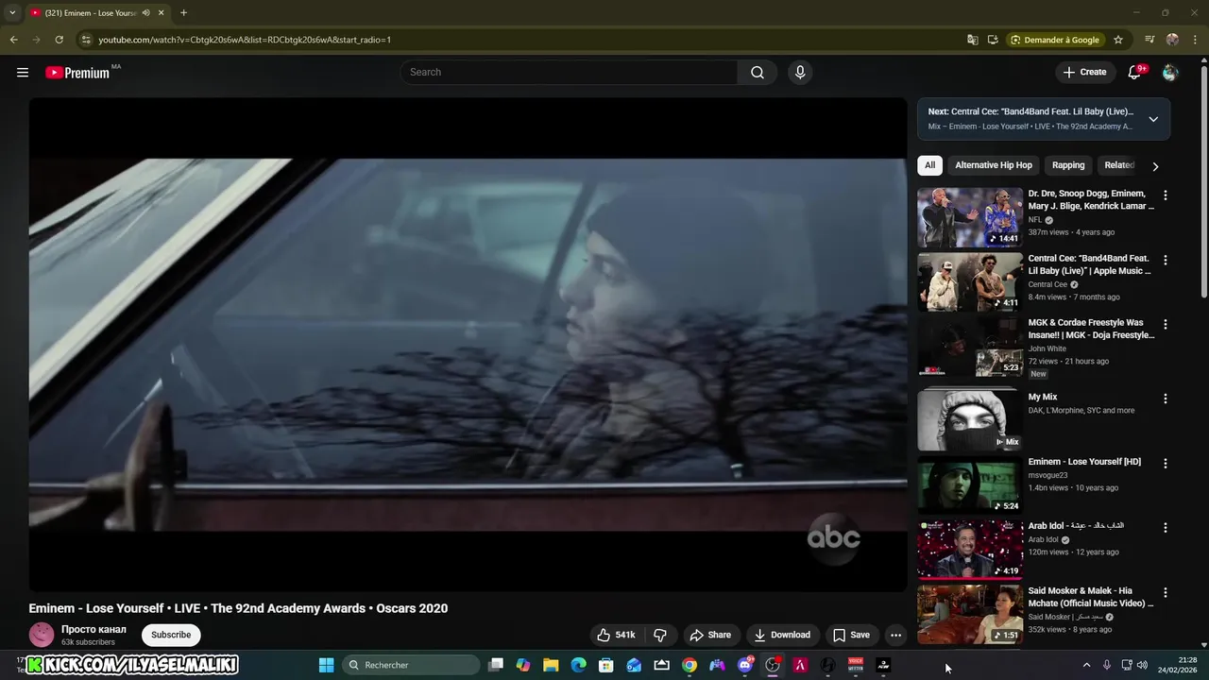Open a new browser tab
1209x680 pixels.
[183, 13]
